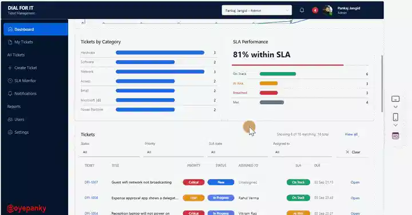Open Assigned to filter dropdown
The image size is (412, 215).
(x=302, y=152)
